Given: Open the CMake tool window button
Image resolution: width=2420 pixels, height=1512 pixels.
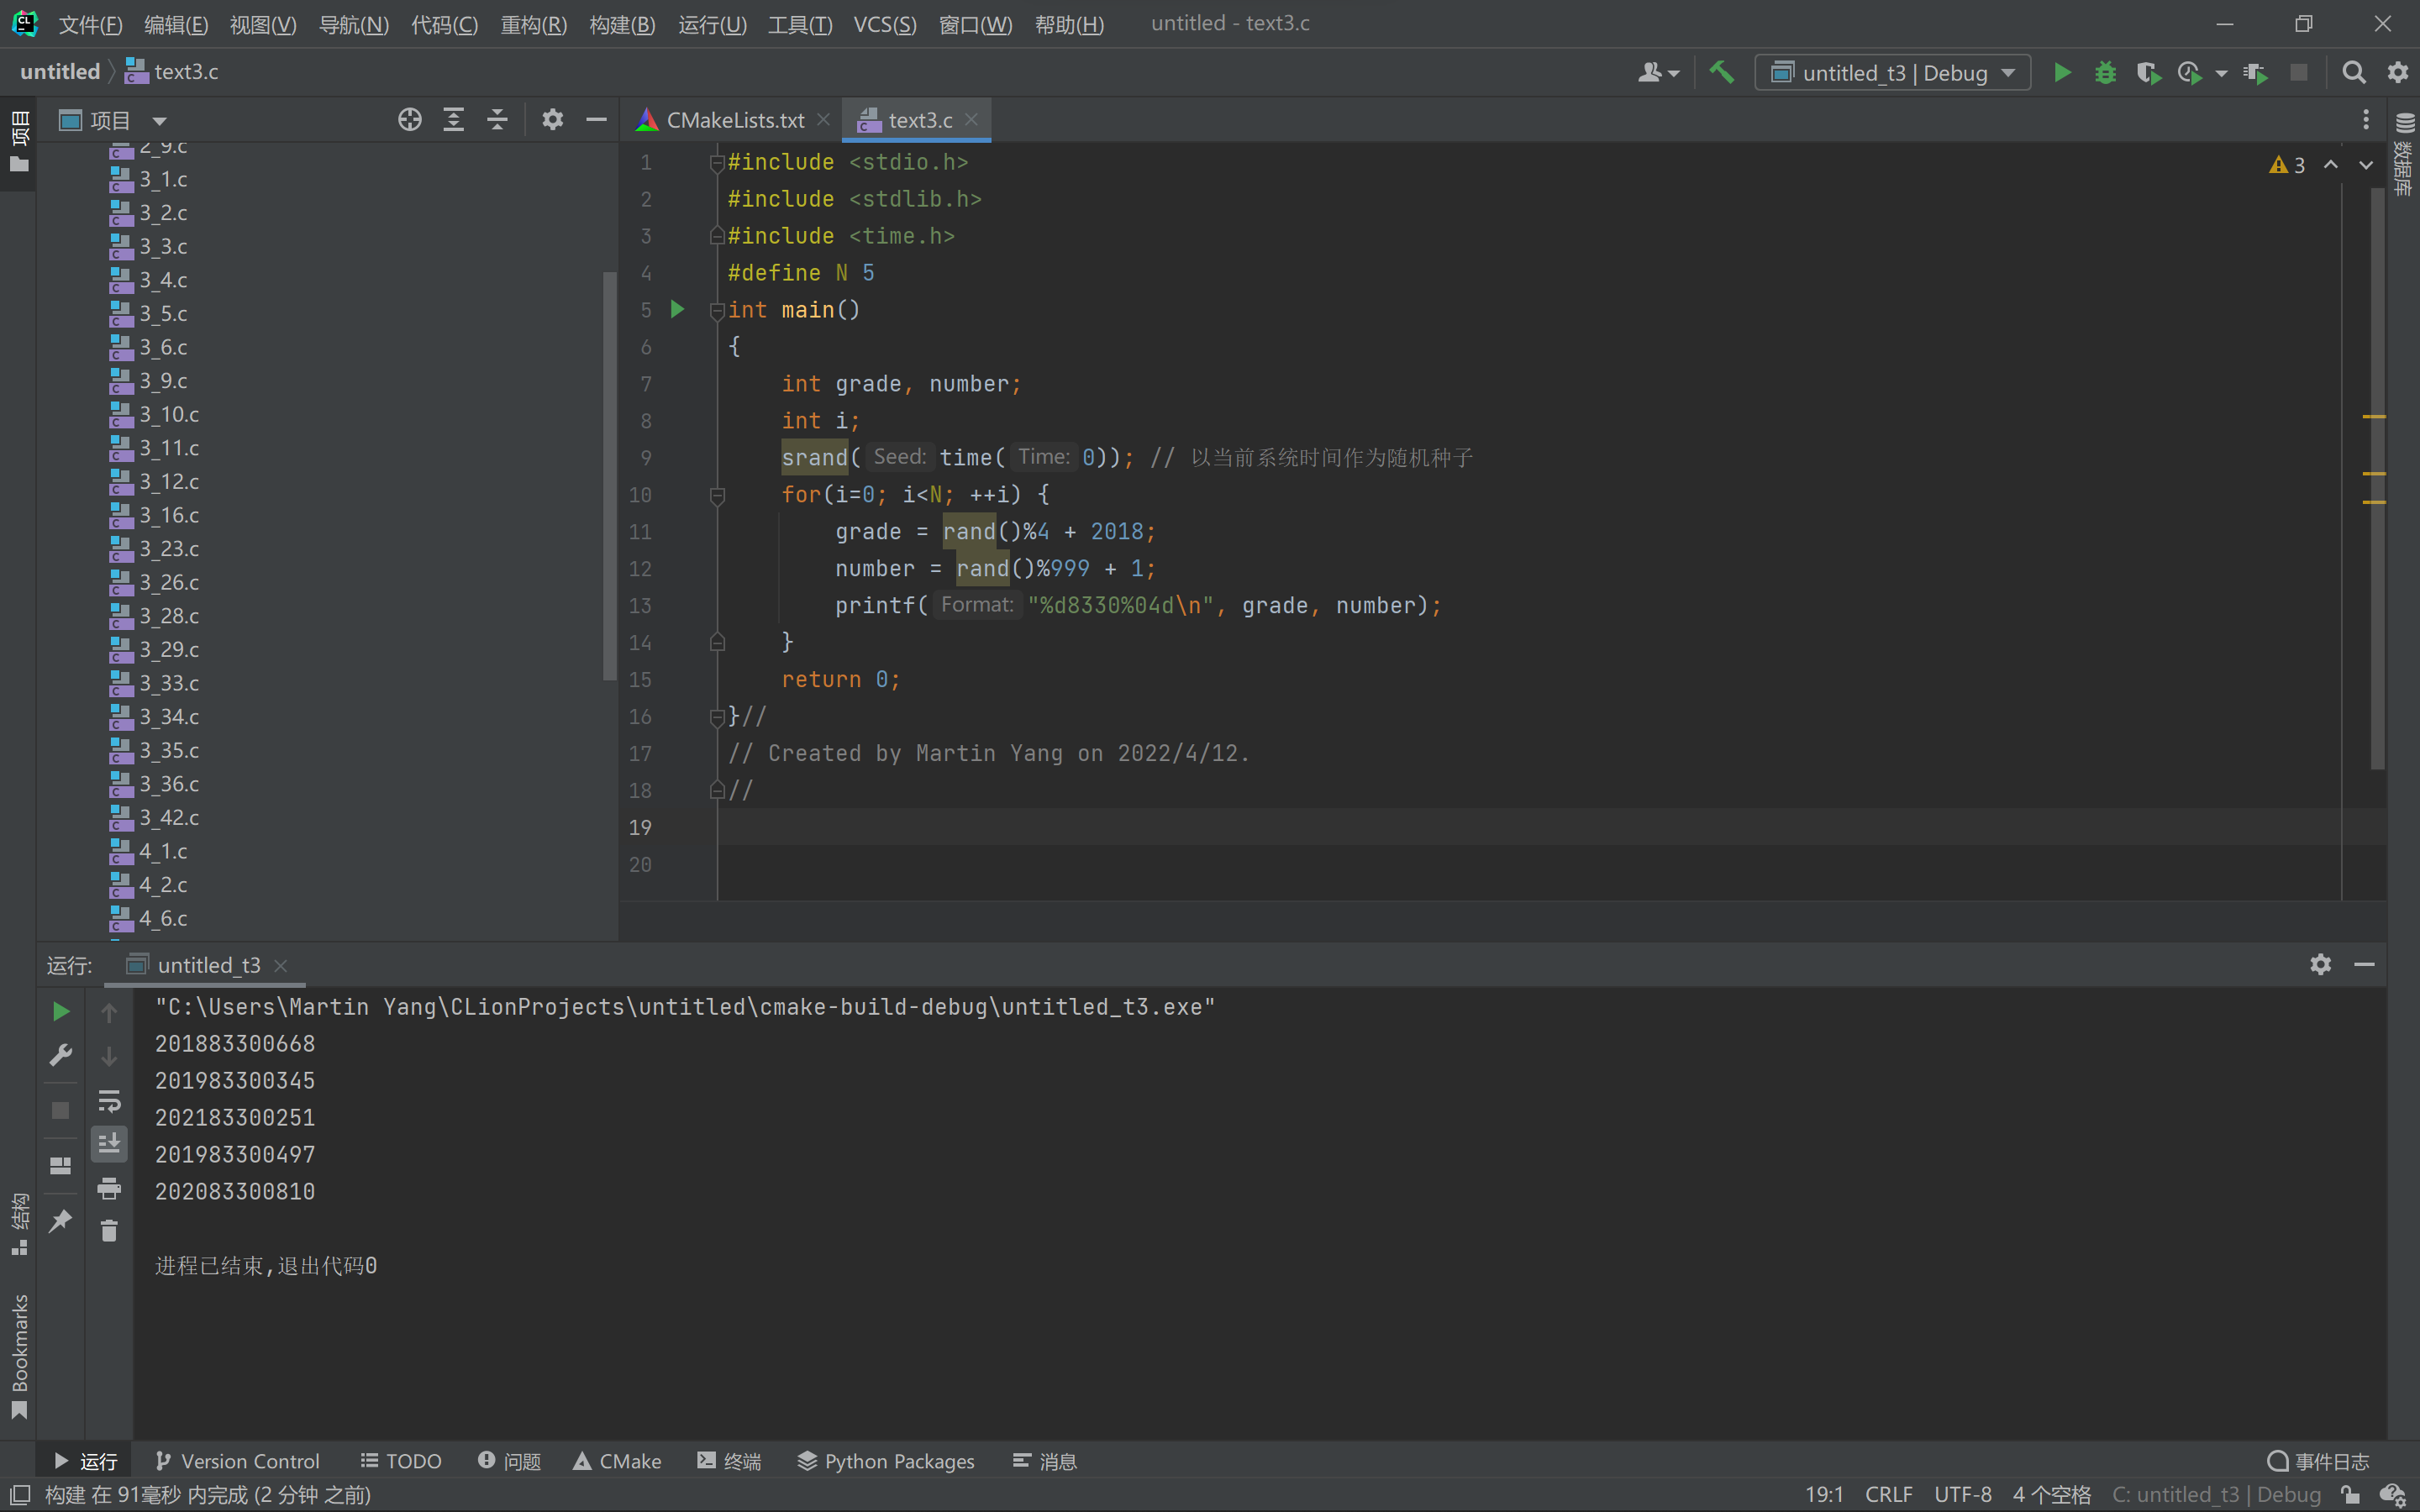Looking at the screenshot, I should pos(617,1461).
